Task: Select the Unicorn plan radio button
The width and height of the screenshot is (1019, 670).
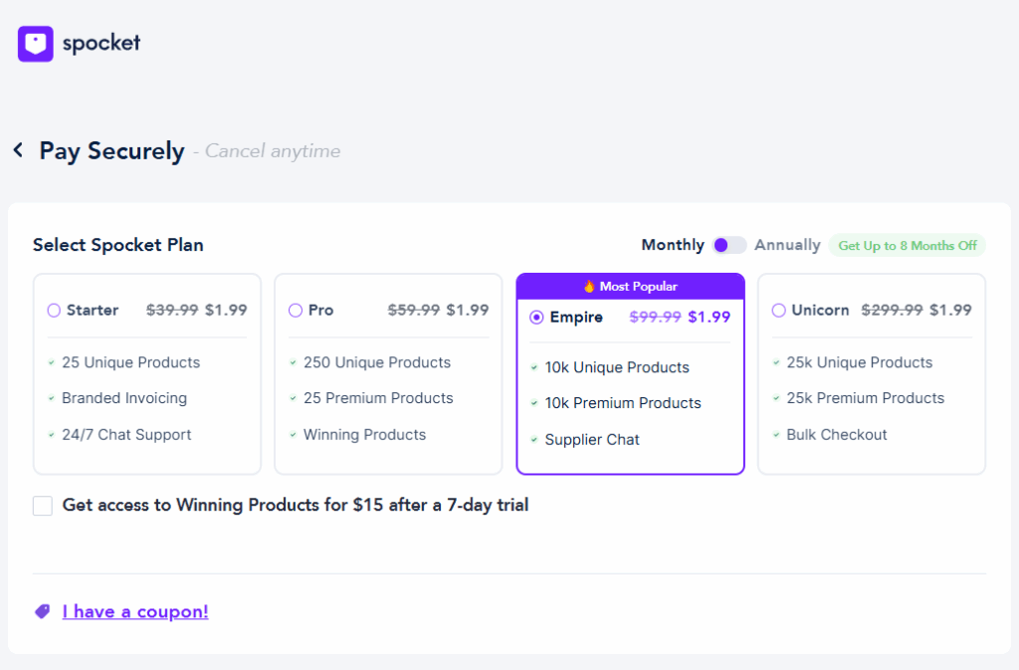Action: [778, 310]
